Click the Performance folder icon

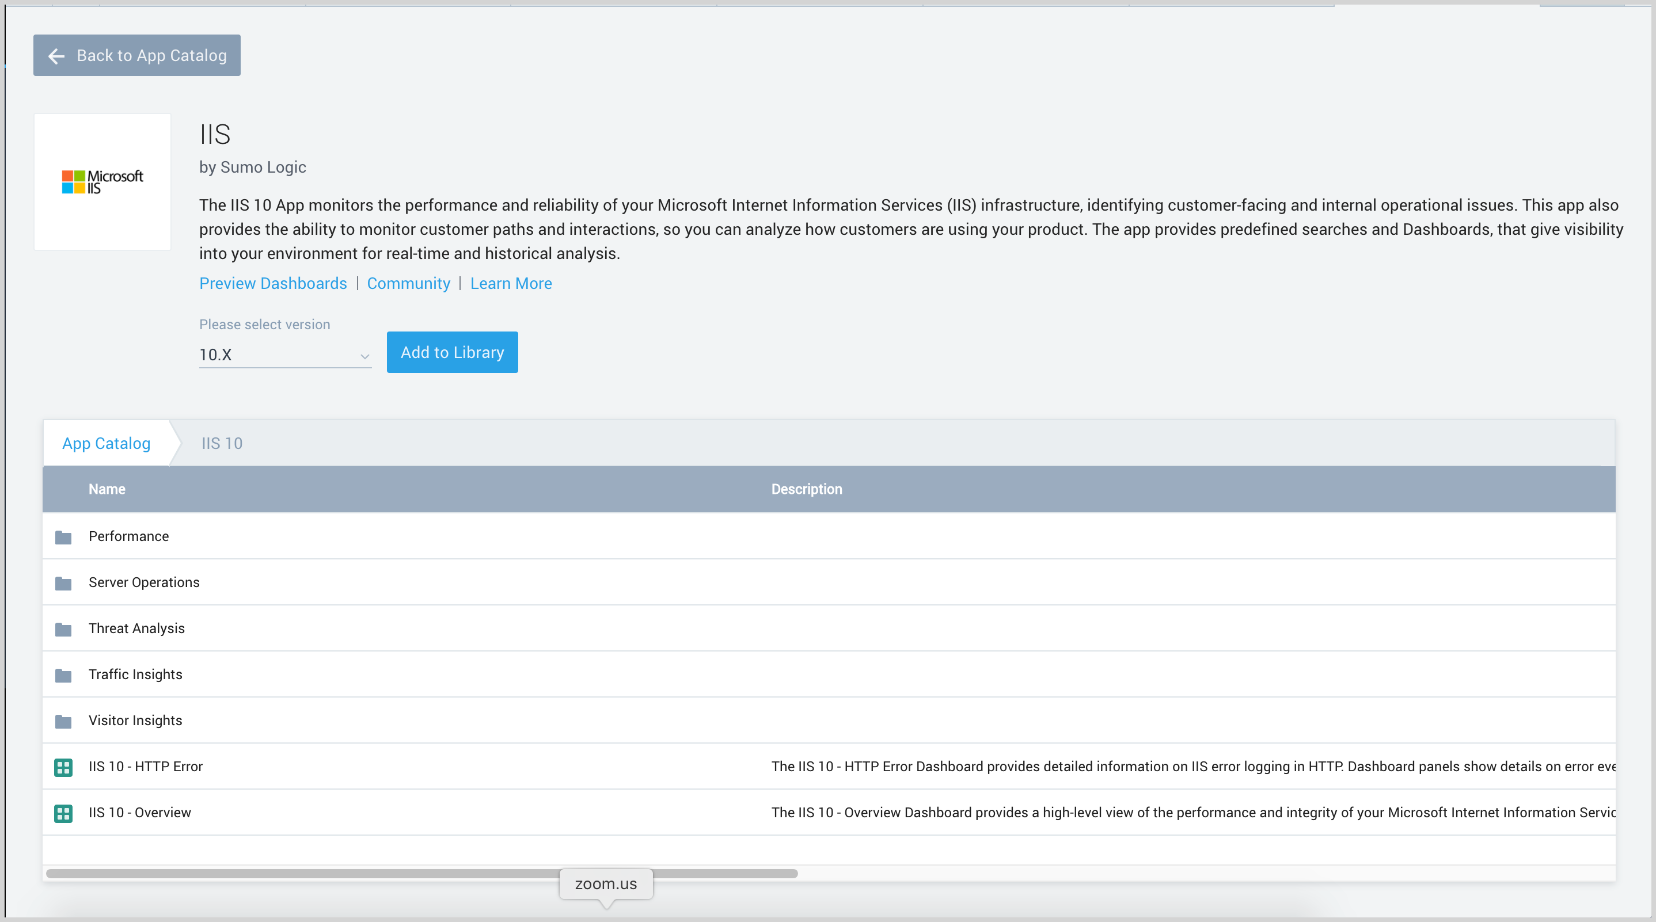(63, 537)
